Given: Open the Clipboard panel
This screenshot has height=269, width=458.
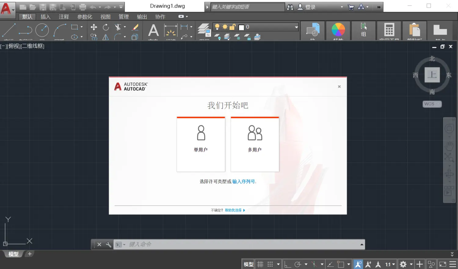Looking at the screenshot, I should [414, 30].
